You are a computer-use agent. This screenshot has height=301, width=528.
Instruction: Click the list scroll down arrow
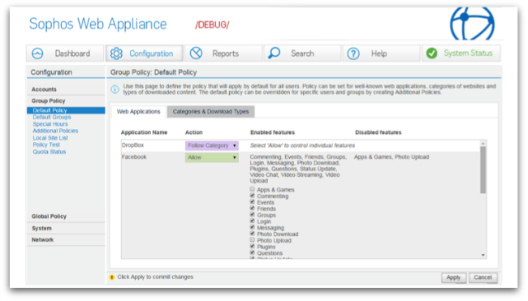click(483, 256)
